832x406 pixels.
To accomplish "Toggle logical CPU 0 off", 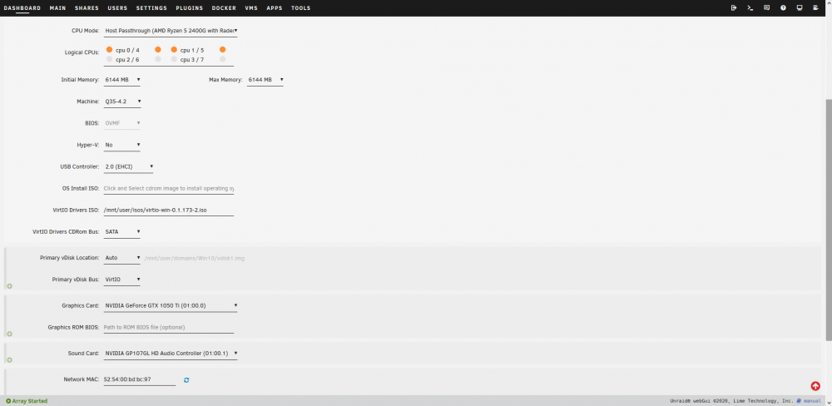I will pyautogui.click(x=109, y=49).
